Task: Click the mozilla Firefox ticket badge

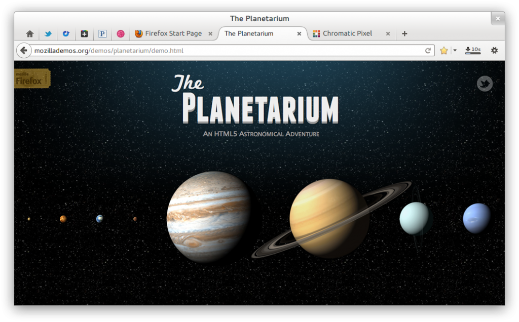Action: 32,78
